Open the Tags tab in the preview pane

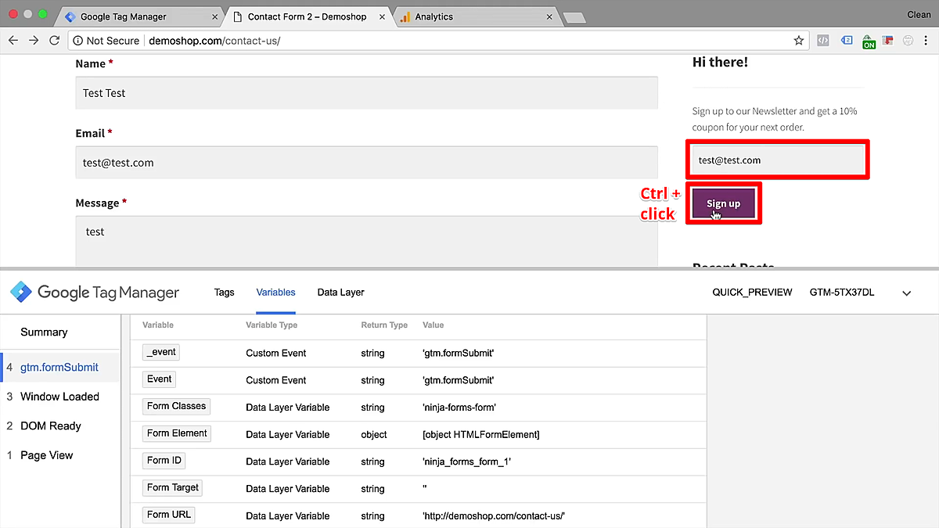point(224,293)
